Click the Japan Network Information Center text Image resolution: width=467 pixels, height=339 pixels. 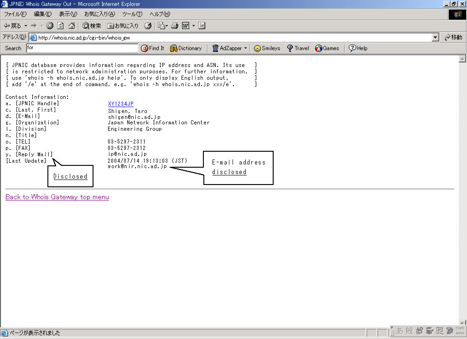(158, 122)
